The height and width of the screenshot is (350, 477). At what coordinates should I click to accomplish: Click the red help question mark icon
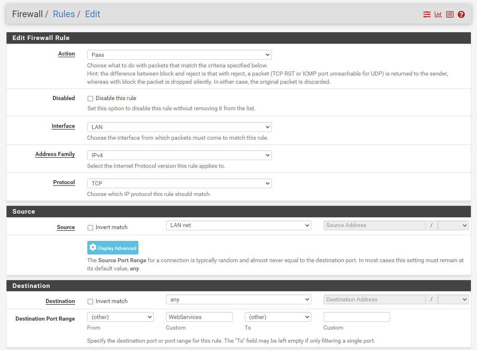click(x=461, y=14)
